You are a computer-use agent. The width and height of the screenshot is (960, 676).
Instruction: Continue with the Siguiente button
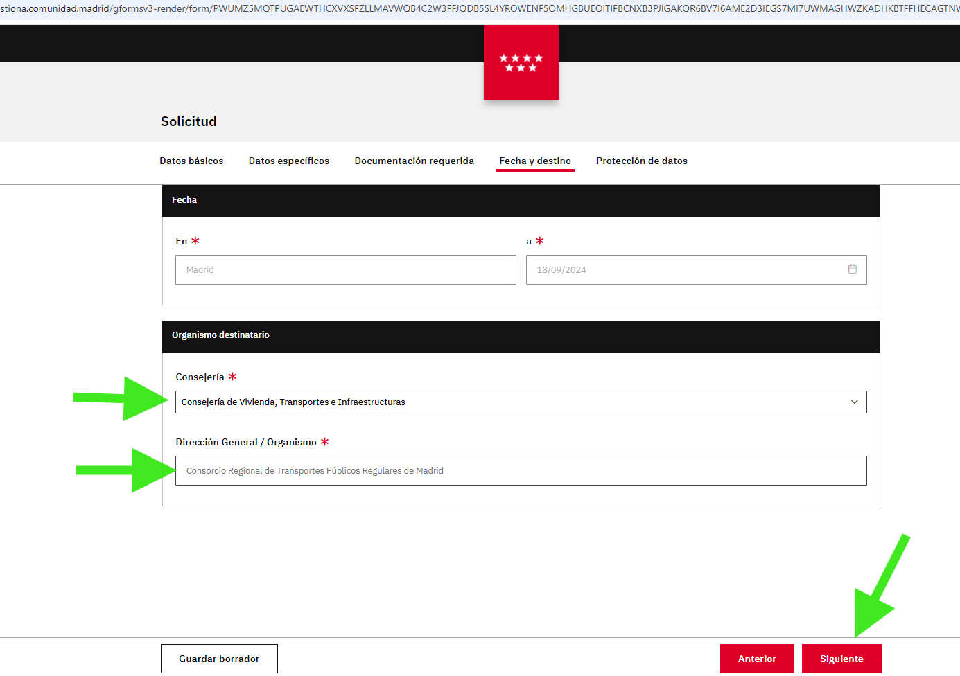[841, 659]
